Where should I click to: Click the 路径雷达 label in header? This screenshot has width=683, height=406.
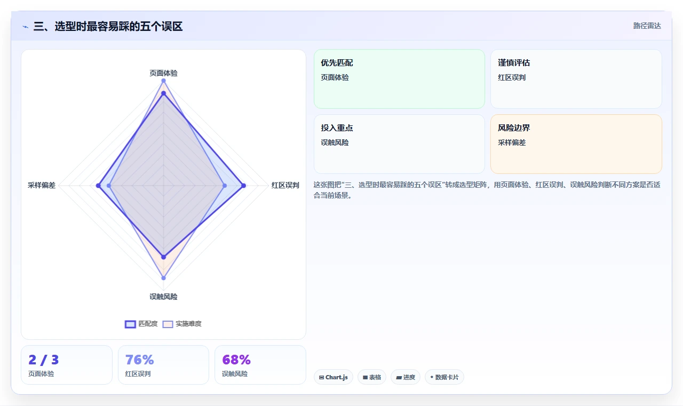pyautogui.click(x=647, y=26)
